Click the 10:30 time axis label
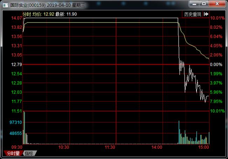 pyautogui.click(x=64, y=147)
